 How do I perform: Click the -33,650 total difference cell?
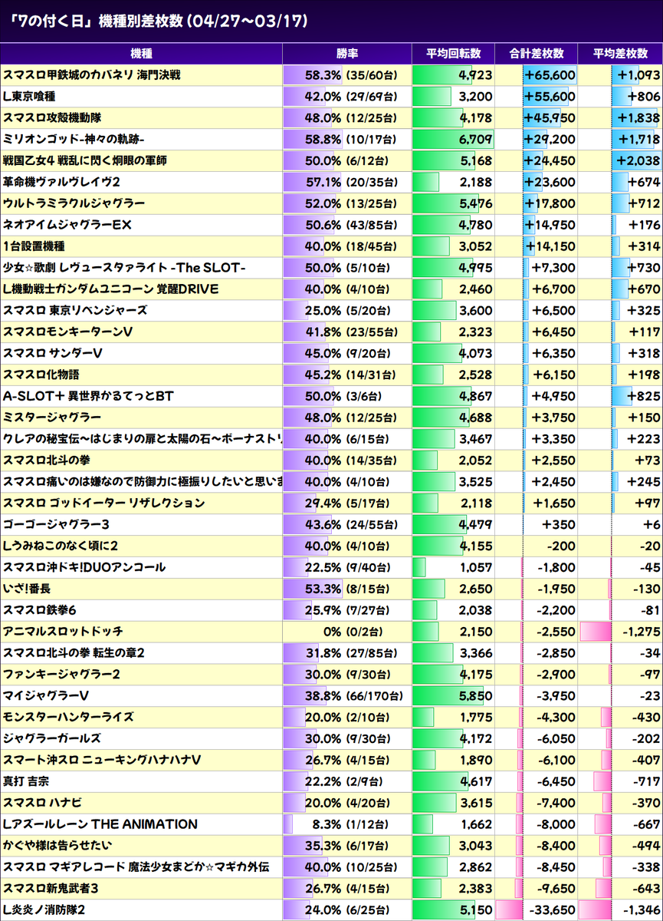(x=537, y=910)
